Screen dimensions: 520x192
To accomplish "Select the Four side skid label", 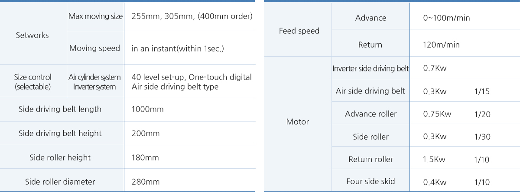I will (370, 182).
